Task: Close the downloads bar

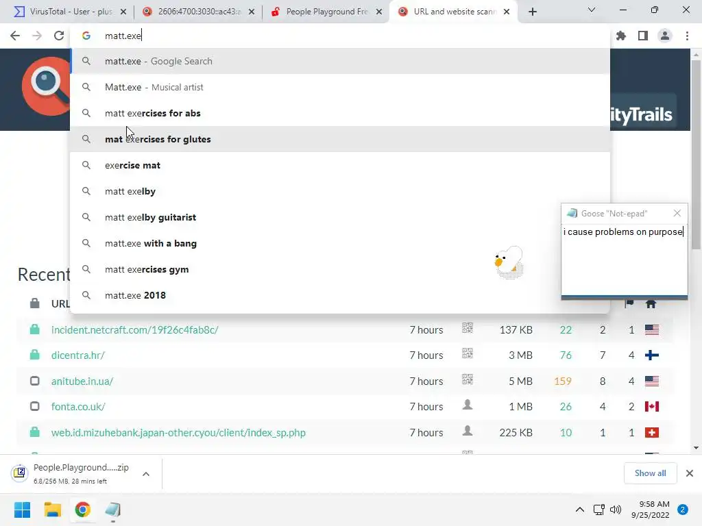Action: (690, 473)
